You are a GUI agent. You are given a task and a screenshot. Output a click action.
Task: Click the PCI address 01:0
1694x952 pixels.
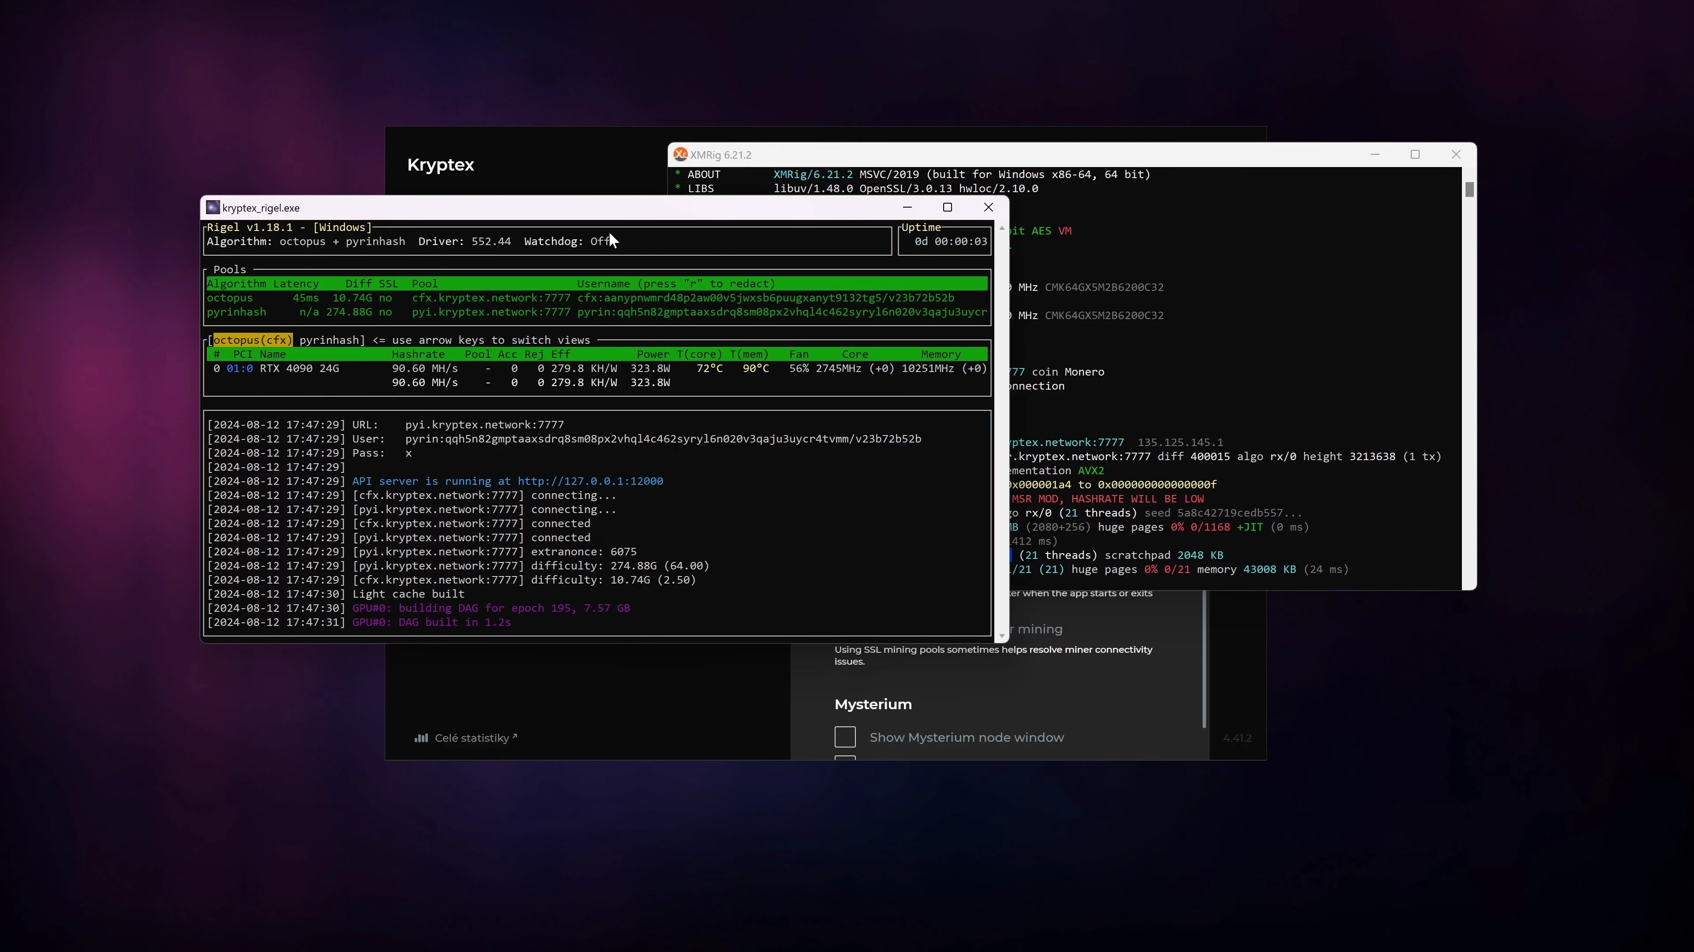click(240, 368)
